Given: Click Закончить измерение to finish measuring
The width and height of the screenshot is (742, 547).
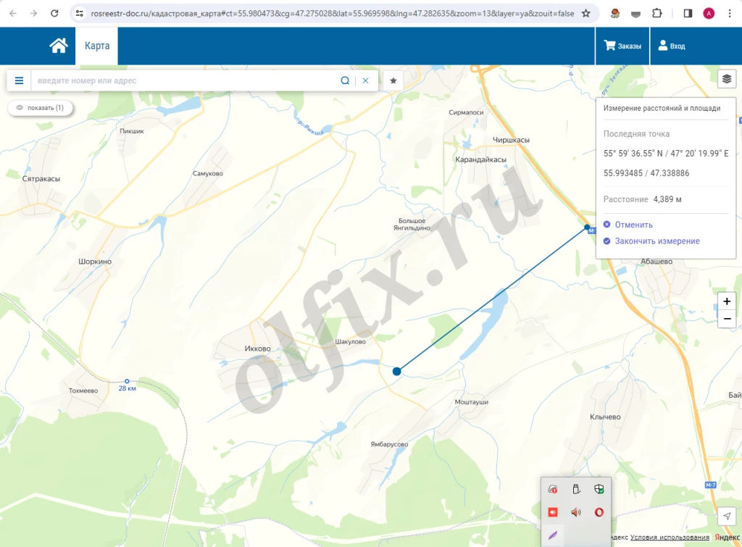Looking at the screenshot, I should 656,241.
